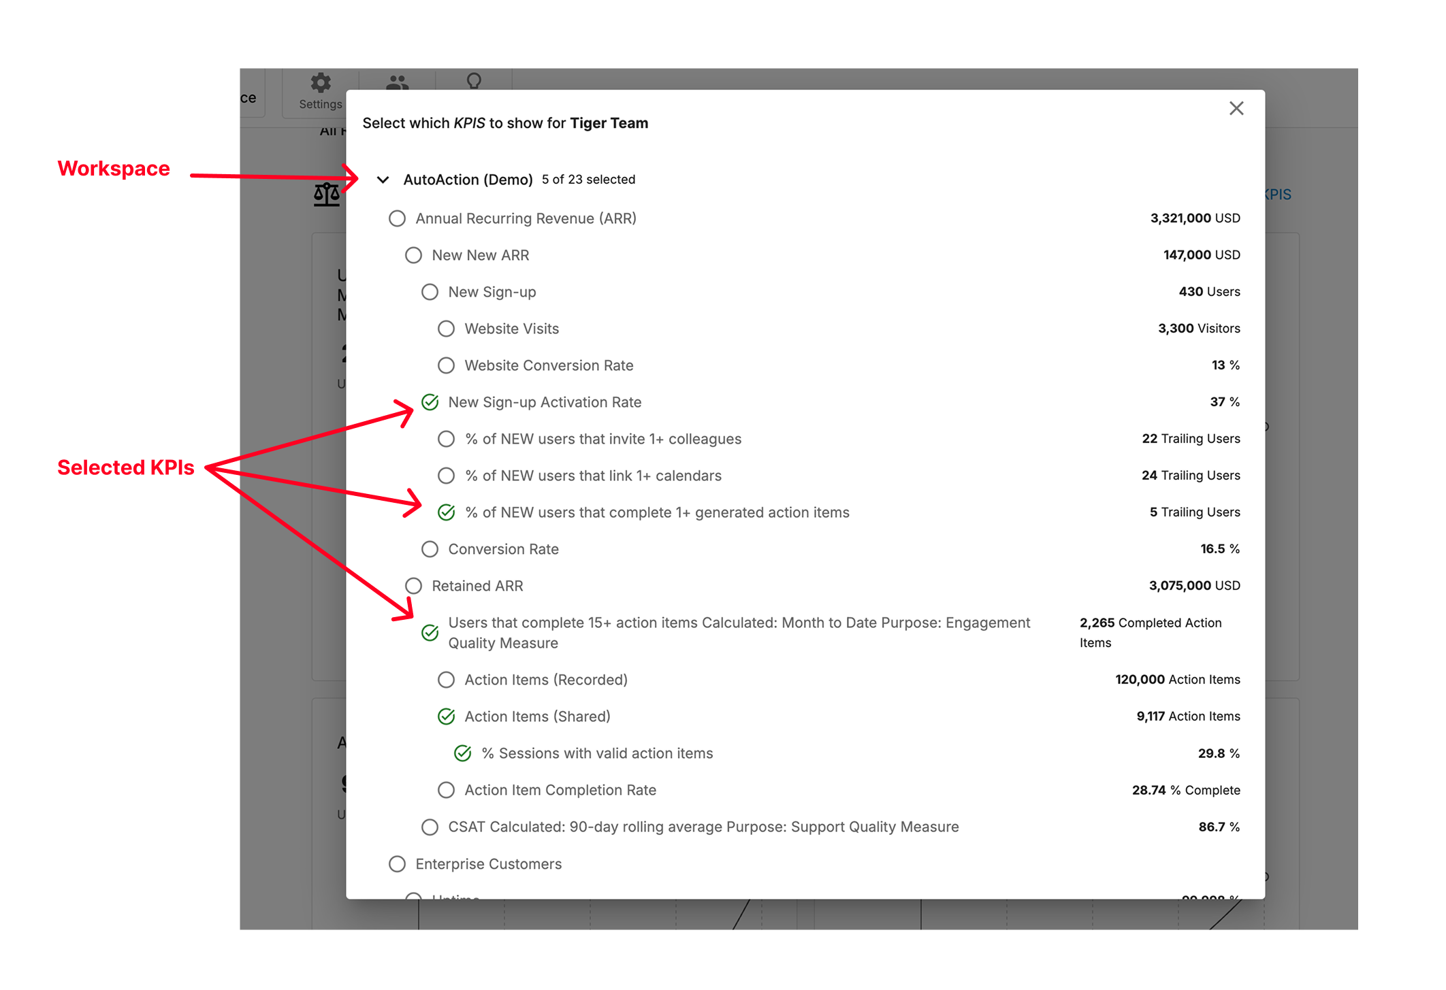Select Action Items (Recorded) KPI
The height and width of the screenshot is (990, 1446).
[446, 680]
